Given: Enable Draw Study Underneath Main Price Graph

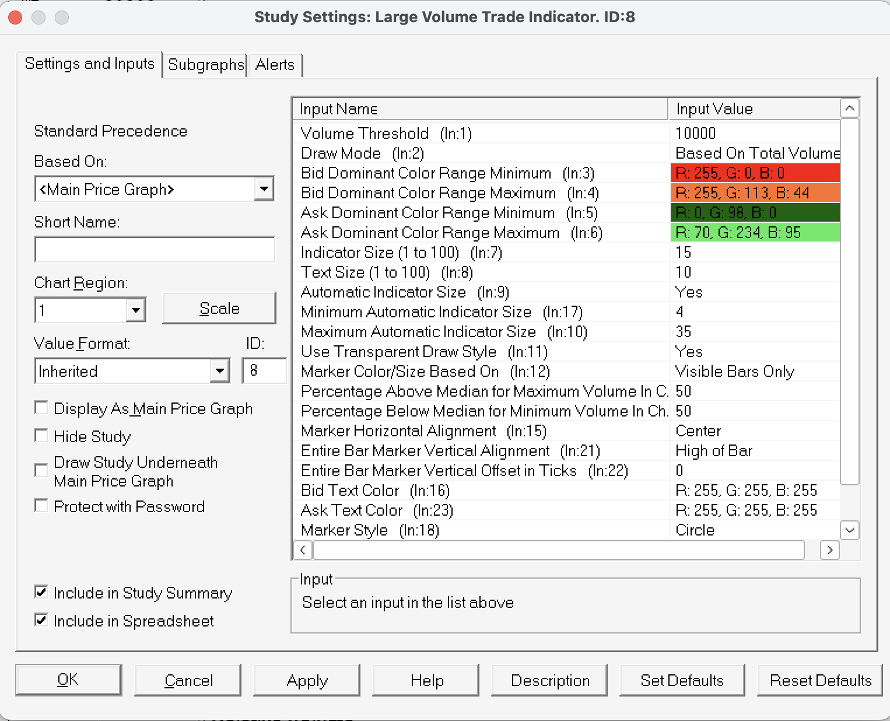Looking at the screenshot, I should pyautogui.click(x=41, y=470).
